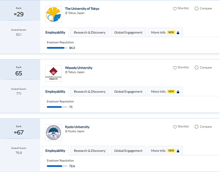Screen dimensions: 220x172
Task: Click the lock icon on Waseda More Info tab
Action: click(x=178, y=92)
